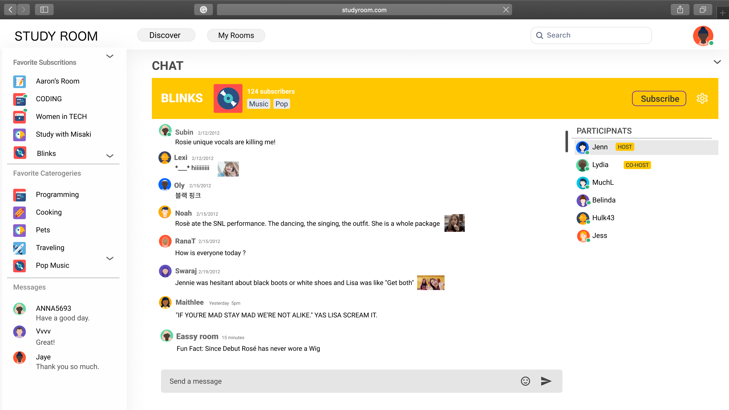This screenshot has height=410, width=729.
Task: Click the participants list scrollbar handle
Action: 566,141
